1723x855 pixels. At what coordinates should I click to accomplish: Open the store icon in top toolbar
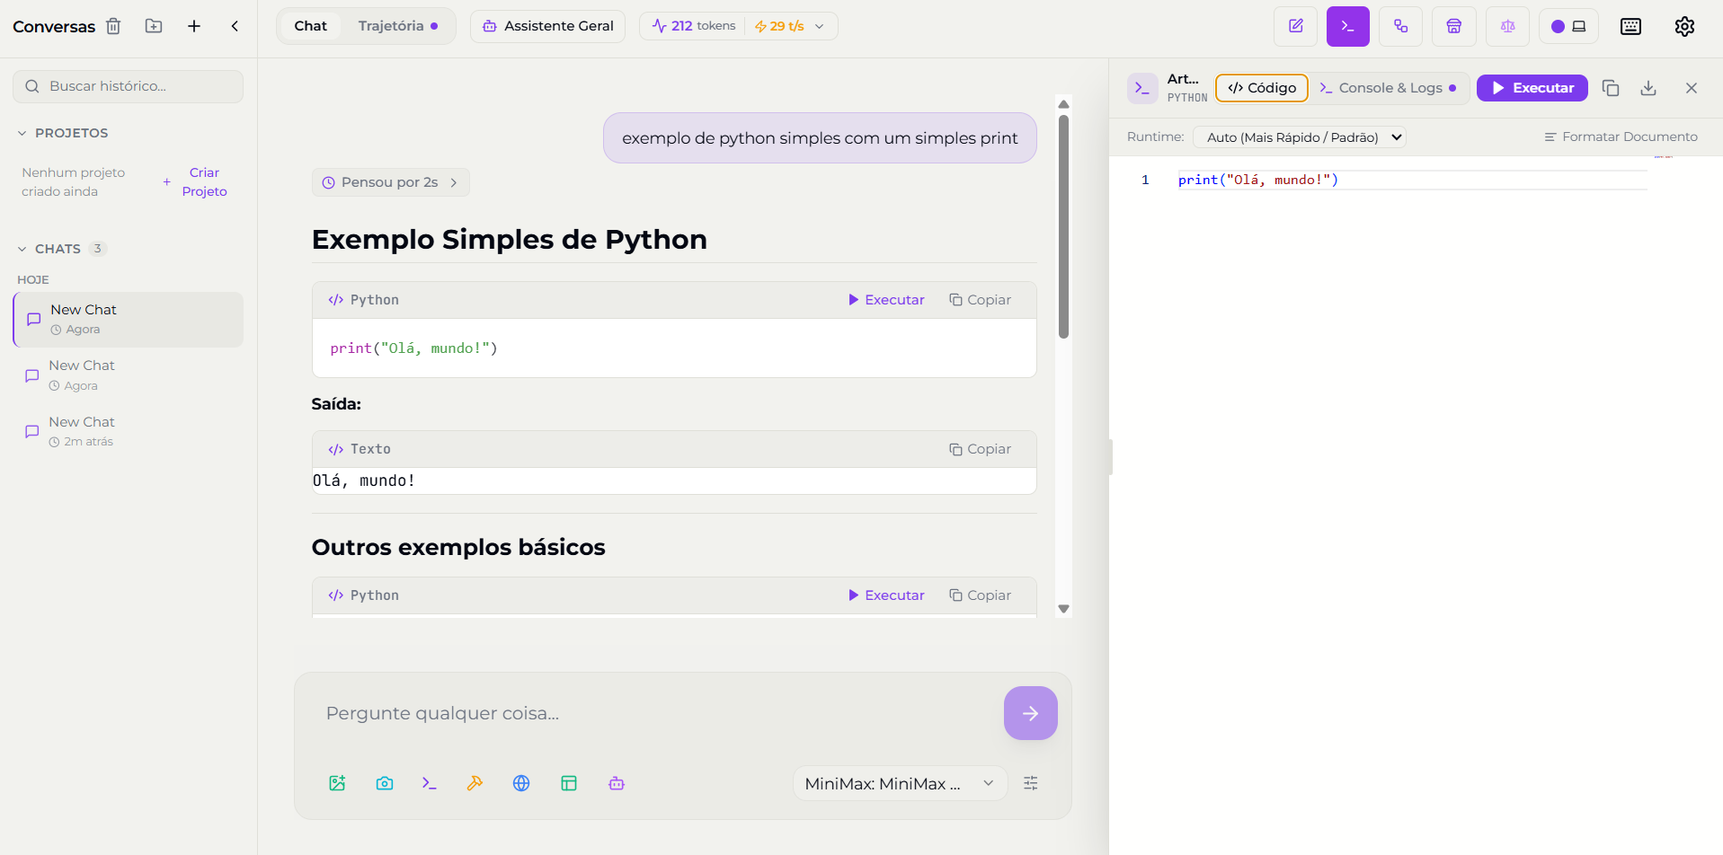(x=1453, y=26)
